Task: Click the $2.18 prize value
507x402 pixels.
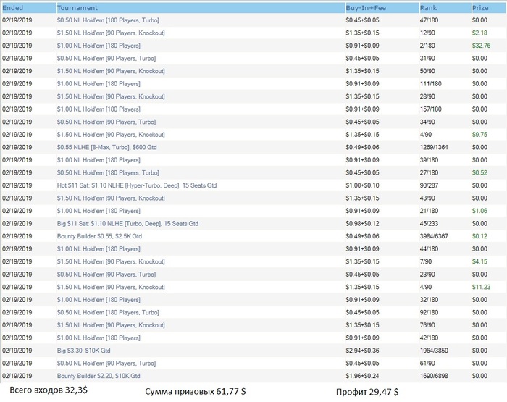Action: (479, 33)
